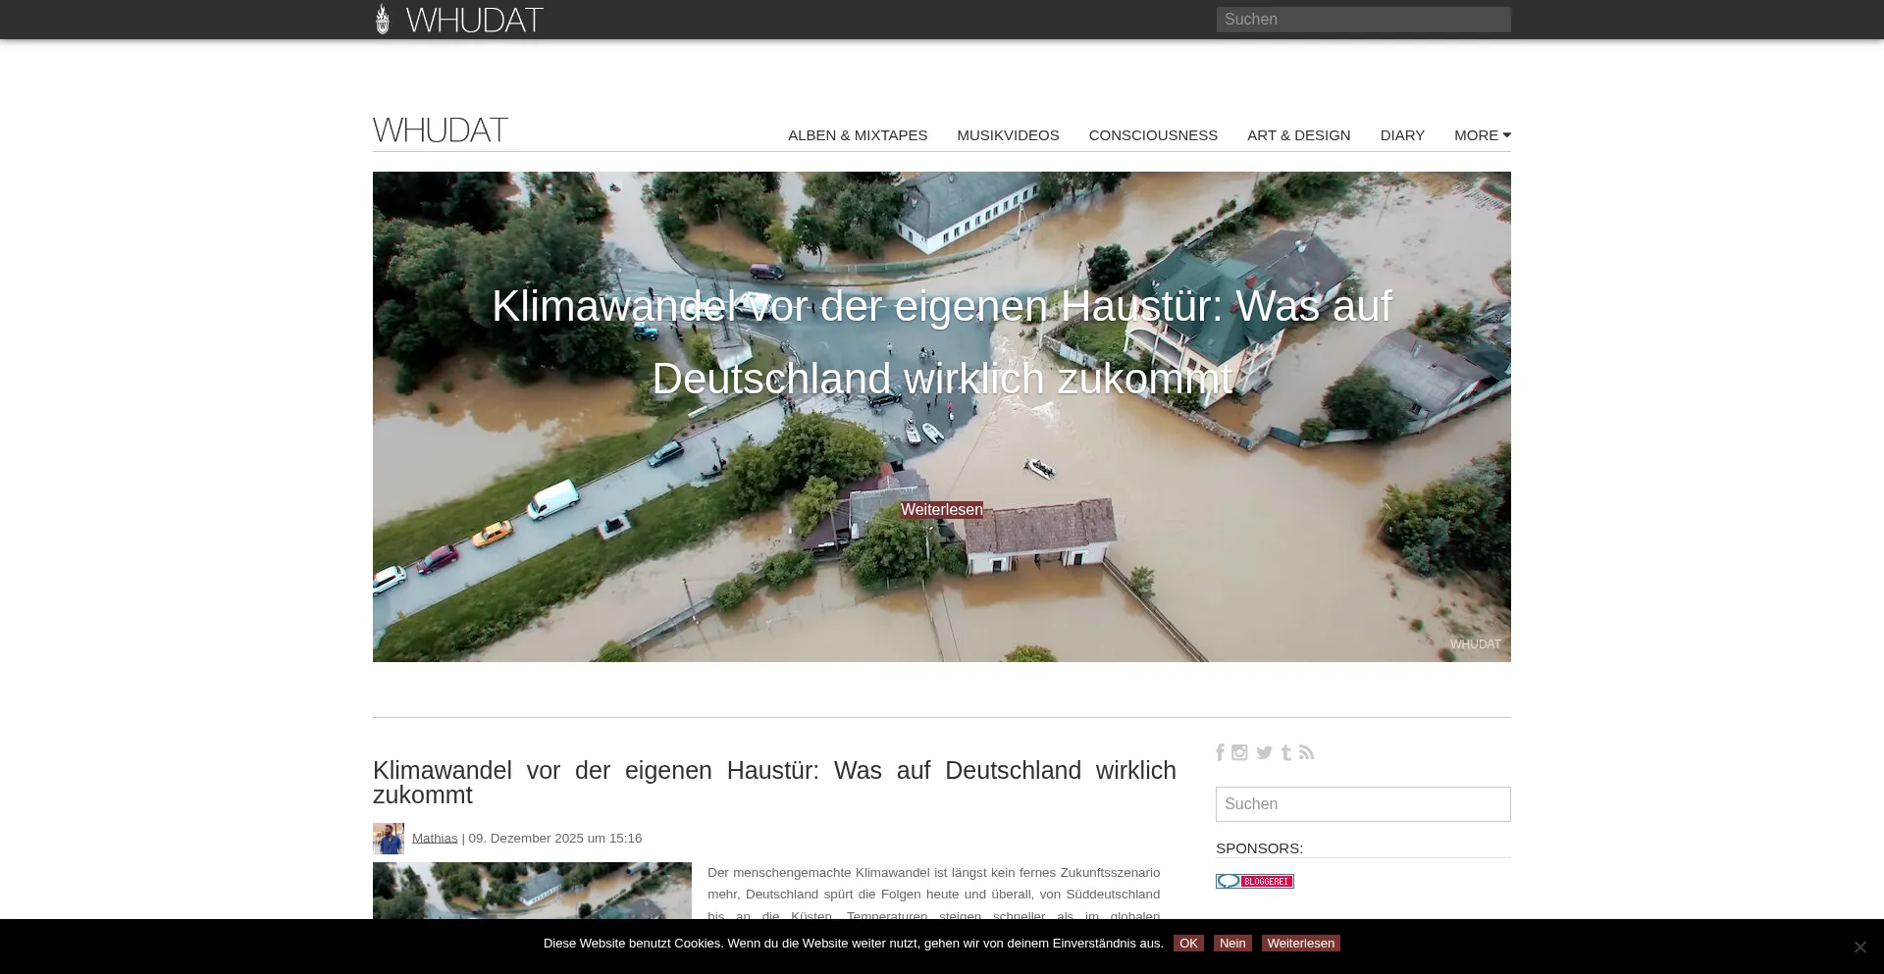1884x974 pixels.
Task: Click the arrow at the bottom right corner
Action: (1859, 946)
